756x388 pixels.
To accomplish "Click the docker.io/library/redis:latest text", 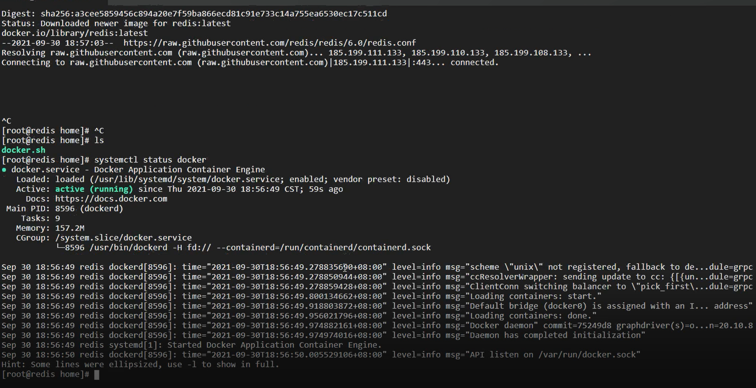I will 75,33.
